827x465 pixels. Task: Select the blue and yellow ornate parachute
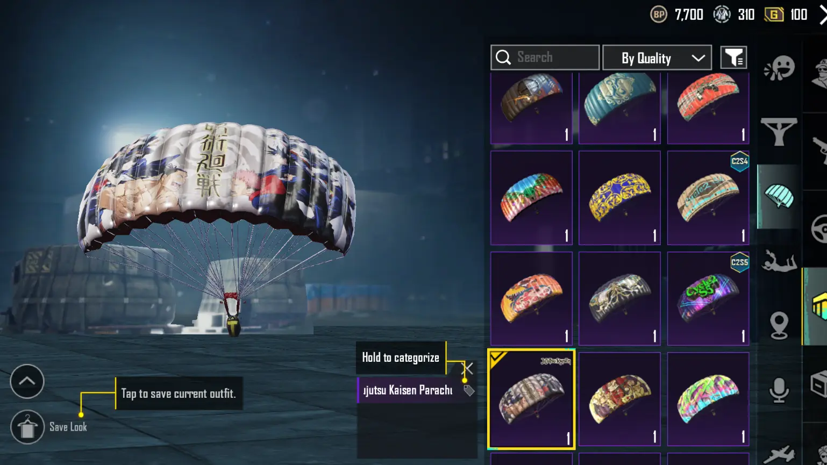(619, 198)
